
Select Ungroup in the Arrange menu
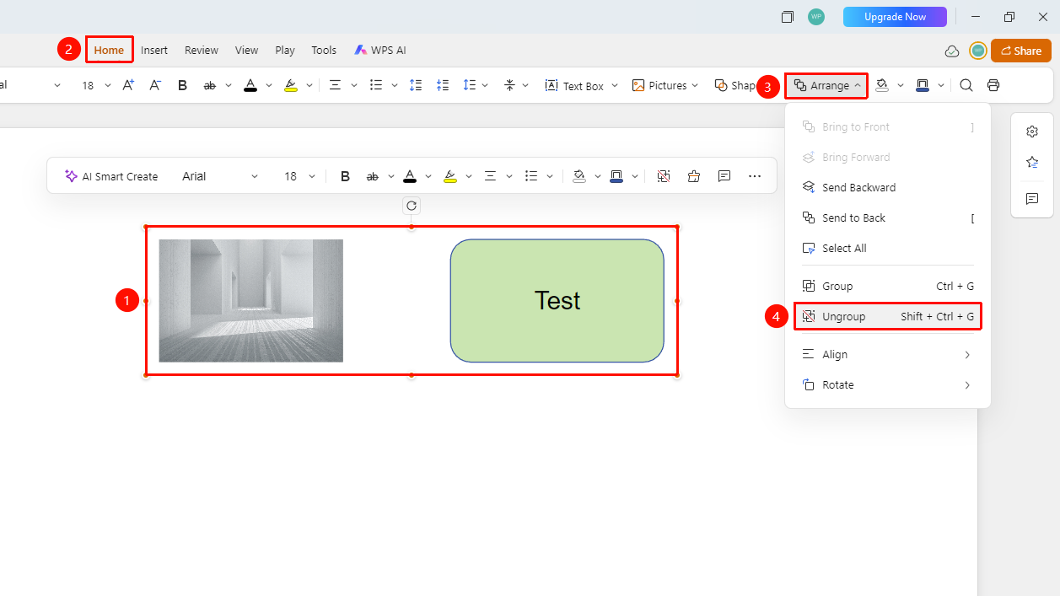(x=887, y=317)
